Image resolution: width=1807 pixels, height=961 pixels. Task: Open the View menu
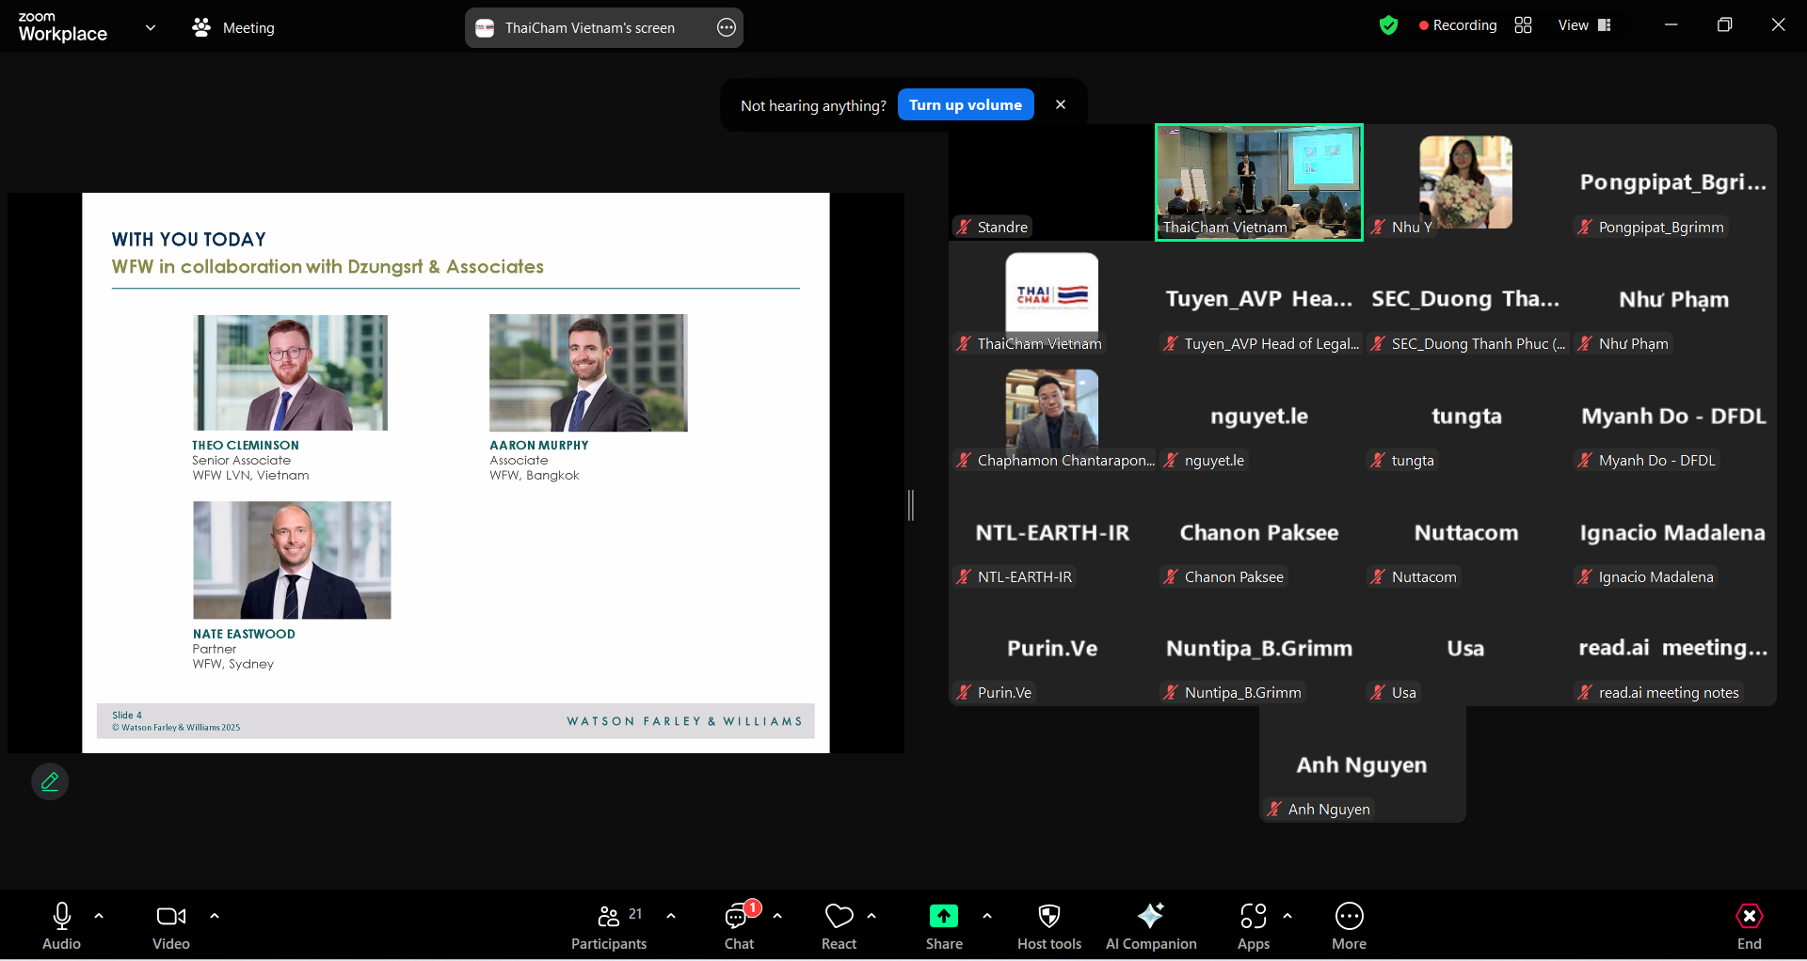click(1585, 25)
